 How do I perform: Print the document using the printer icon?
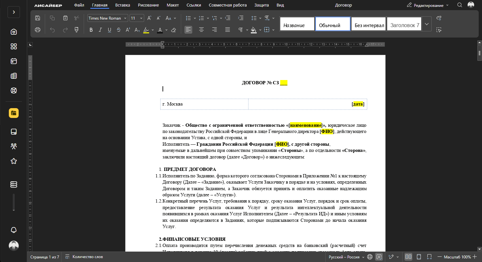tap(38, 30)
